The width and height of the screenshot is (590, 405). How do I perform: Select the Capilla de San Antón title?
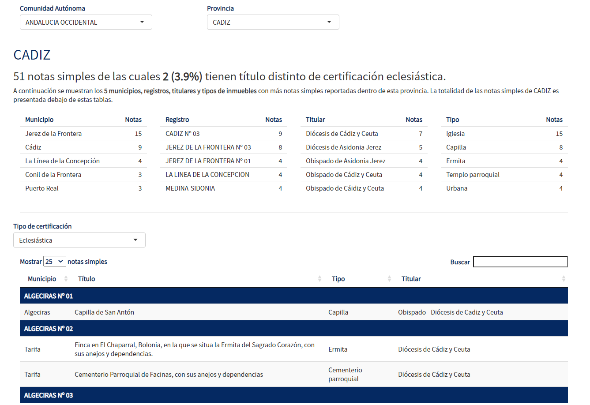tap(105, 312)
